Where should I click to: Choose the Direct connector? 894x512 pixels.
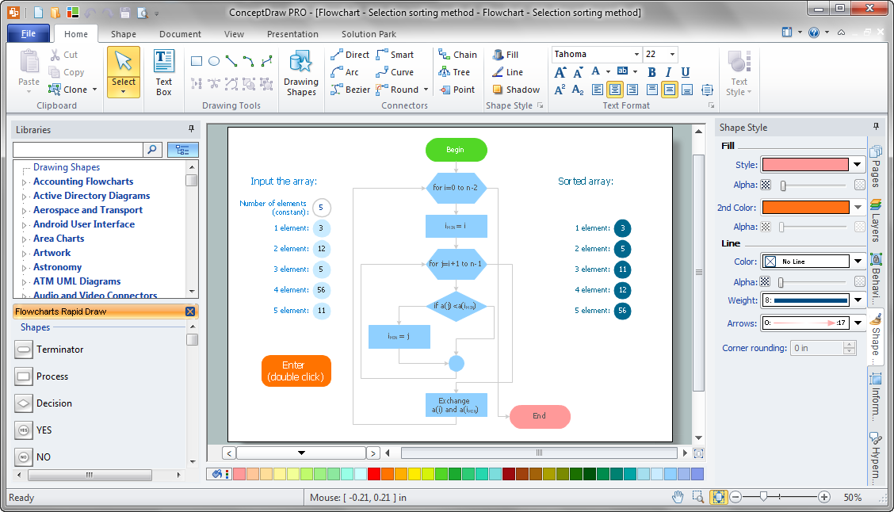click(350, 55)
